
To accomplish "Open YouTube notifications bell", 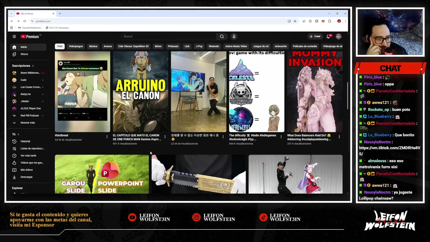I will [329, 36].
